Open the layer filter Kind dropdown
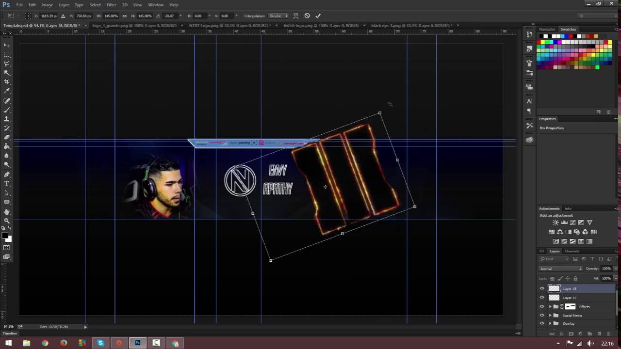 (555, 259)
